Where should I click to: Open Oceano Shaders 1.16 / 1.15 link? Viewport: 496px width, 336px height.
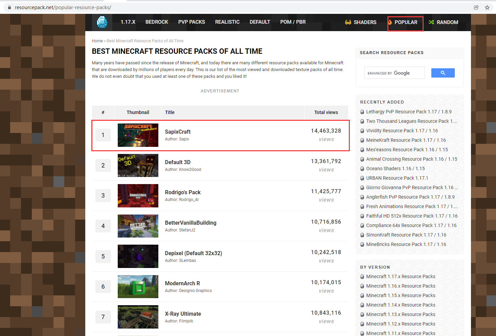[x=396, y=169]
